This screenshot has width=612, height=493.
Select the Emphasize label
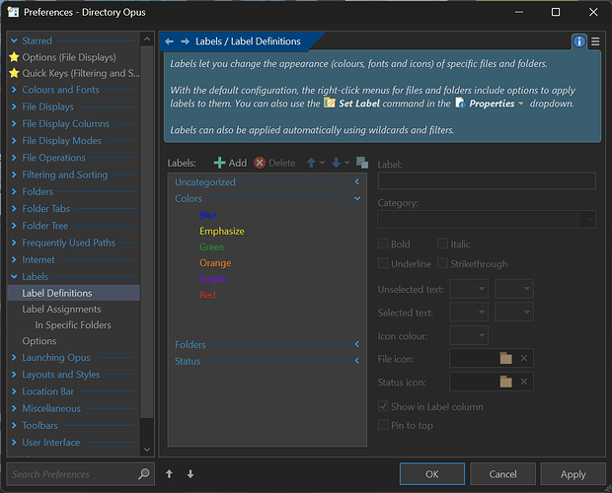coord(222,231)
